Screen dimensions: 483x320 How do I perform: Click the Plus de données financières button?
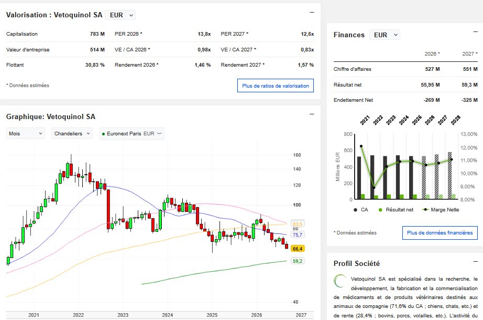pyautogui.click(x=440, y=233)
